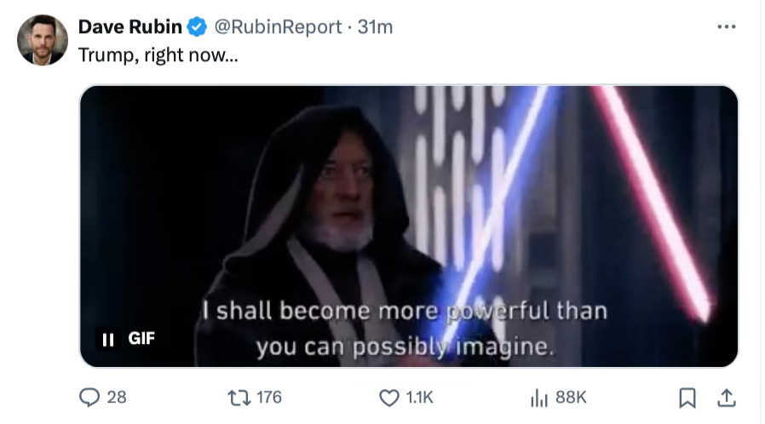Image resolution: width=765 pixels, height=424 pixels.
Task: Click the 176 reposts count
Action: pyautogui.click(x=269, y=398)
